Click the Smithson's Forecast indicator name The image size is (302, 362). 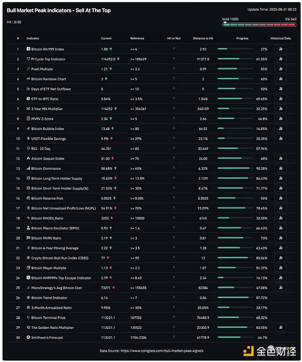tap(47, 337)
